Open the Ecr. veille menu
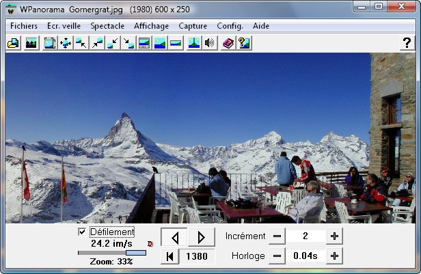Viewport: 421px width, 274px height. coord(64,26)
